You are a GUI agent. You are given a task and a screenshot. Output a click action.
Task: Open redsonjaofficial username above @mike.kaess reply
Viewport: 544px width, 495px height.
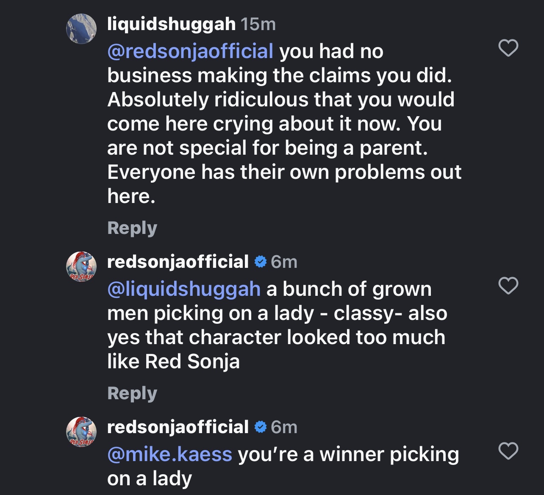pos(178,427)
